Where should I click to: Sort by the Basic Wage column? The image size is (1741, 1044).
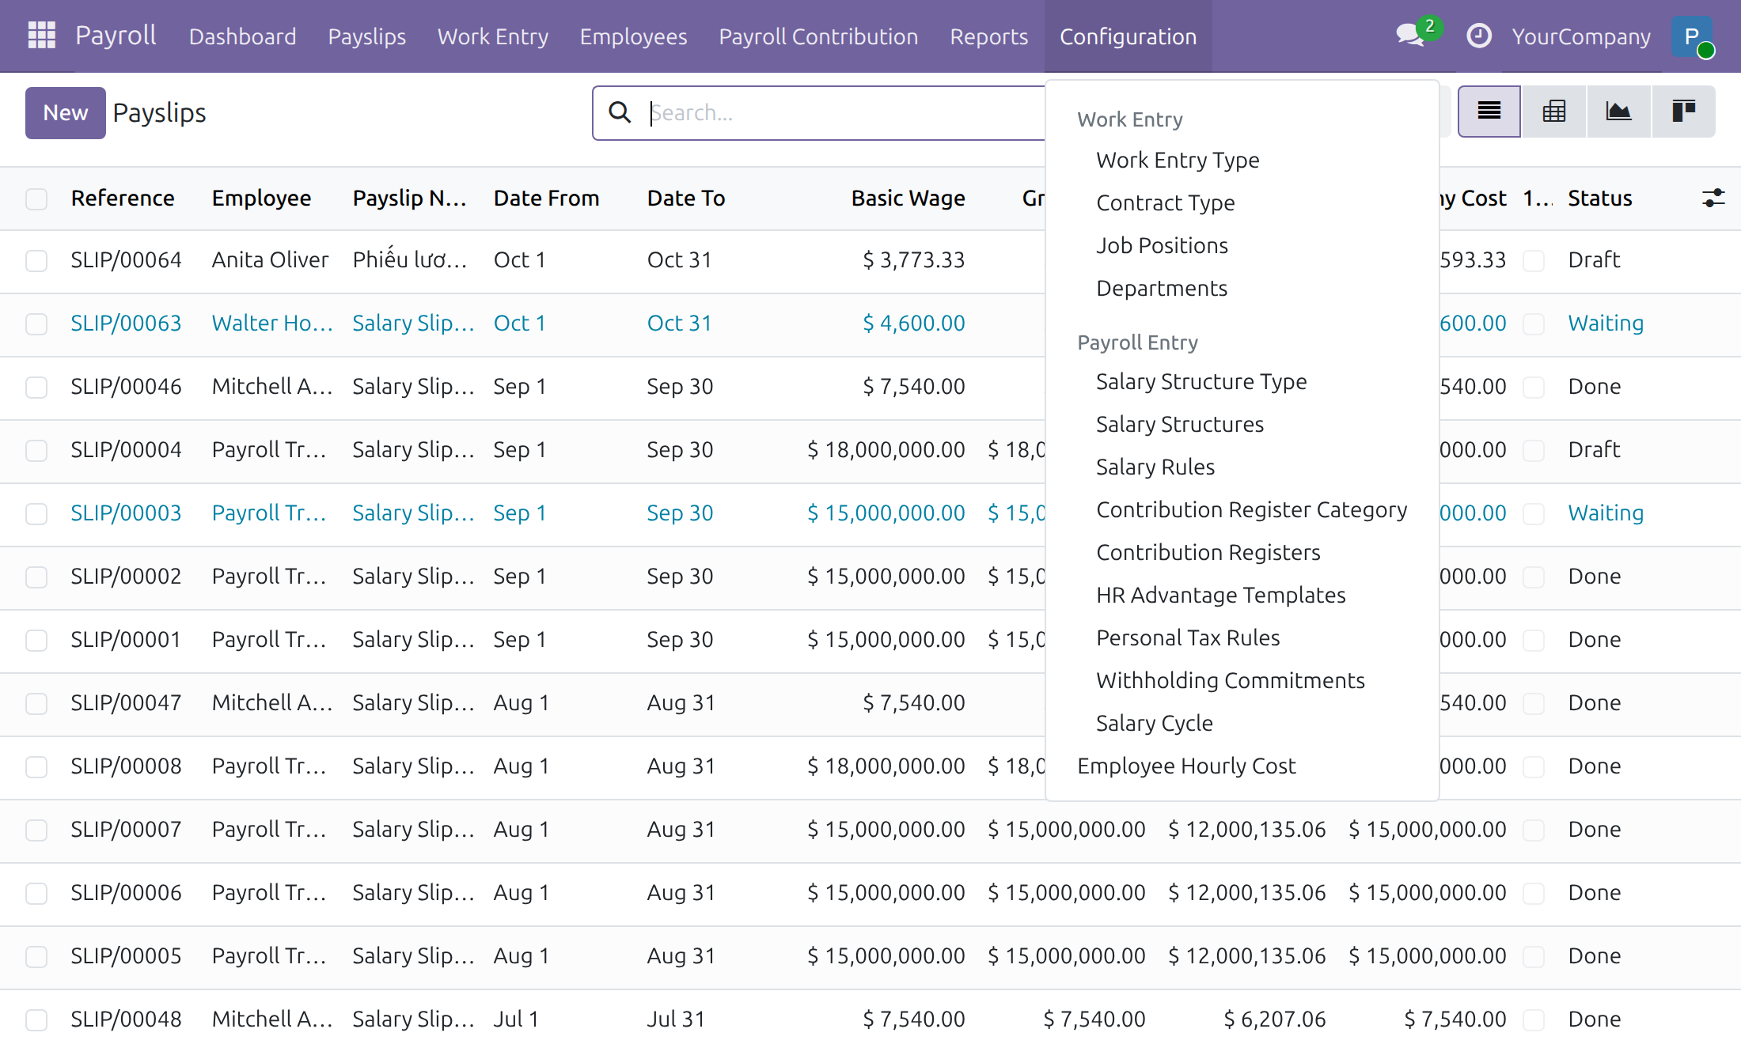(908, 198)
